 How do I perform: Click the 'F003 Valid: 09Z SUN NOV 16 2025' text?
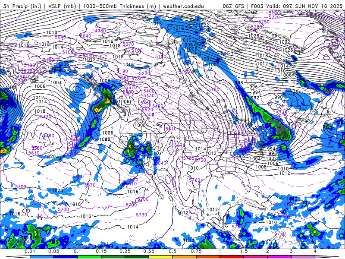click(x=297, y=6)
